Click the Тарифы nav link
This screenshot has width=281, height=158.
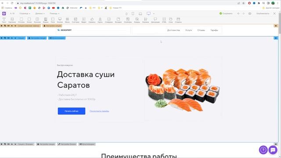(214, 30)
